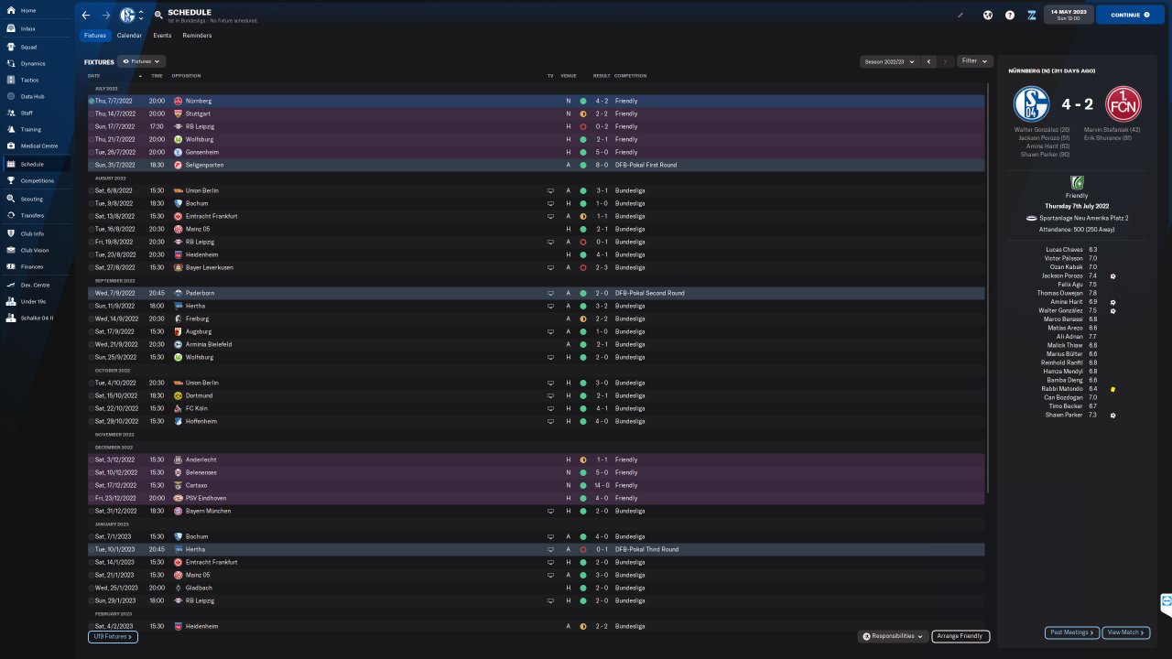Image resolution: width=1172 pixels, height=659 pixels.
Task: Switch to the Fixtures tab
Action: coord(95,36)
